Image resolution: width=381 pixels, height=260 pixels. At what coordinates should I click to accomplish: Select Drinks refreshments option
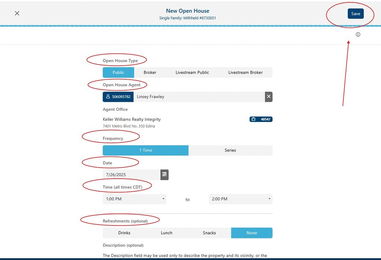pos(124,233)
